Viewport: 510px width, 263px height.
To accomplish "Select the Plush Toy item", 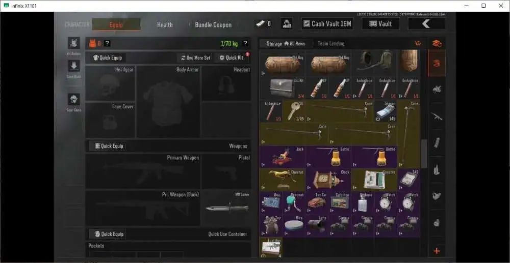I will click(271, 225).
